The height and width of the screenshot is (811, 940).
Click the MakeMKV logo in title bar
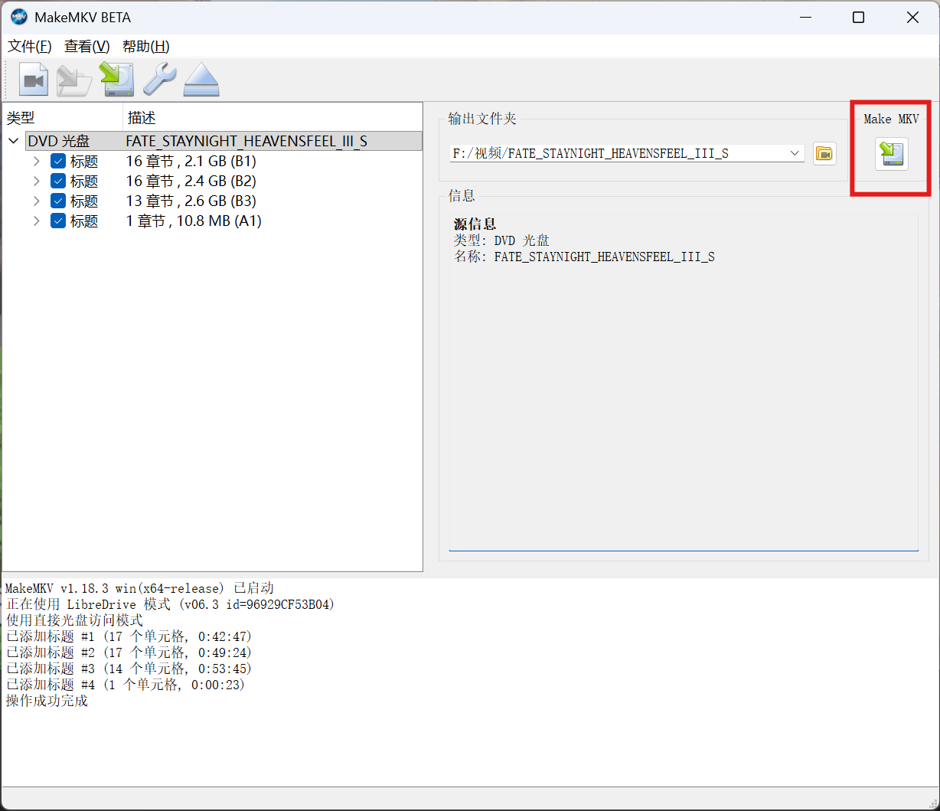19,17
